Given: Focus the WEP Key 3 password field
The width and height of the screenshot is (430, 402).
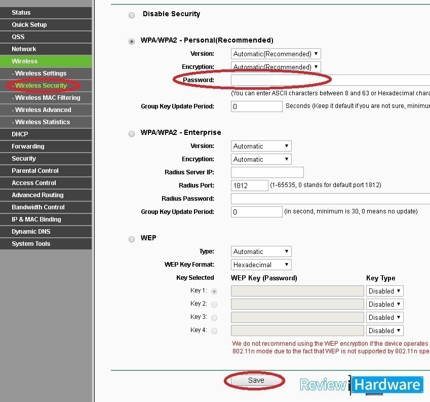Looking at the screenshot, I should 297,317.
